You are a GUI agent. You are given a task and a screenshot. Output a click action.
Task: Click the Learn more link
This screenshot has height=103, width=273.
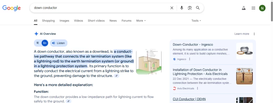point(242,34)
